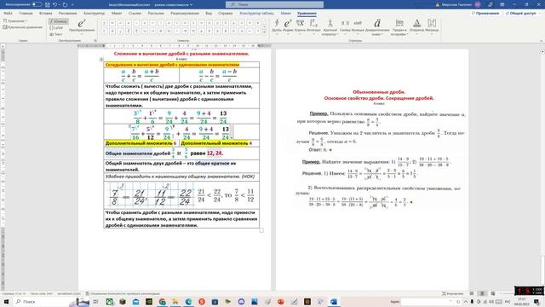Select the LaTeX conversion format

[56, 28]
